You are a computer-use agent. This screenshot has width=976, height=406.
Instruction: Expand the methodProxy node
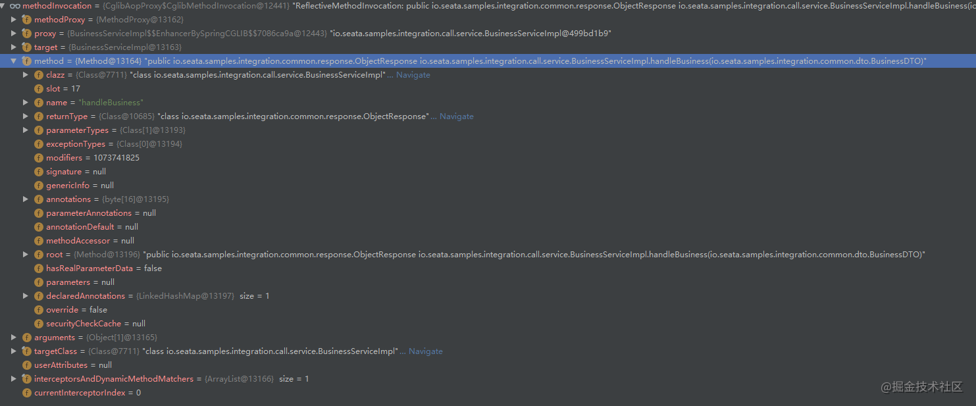pos(14,19)
